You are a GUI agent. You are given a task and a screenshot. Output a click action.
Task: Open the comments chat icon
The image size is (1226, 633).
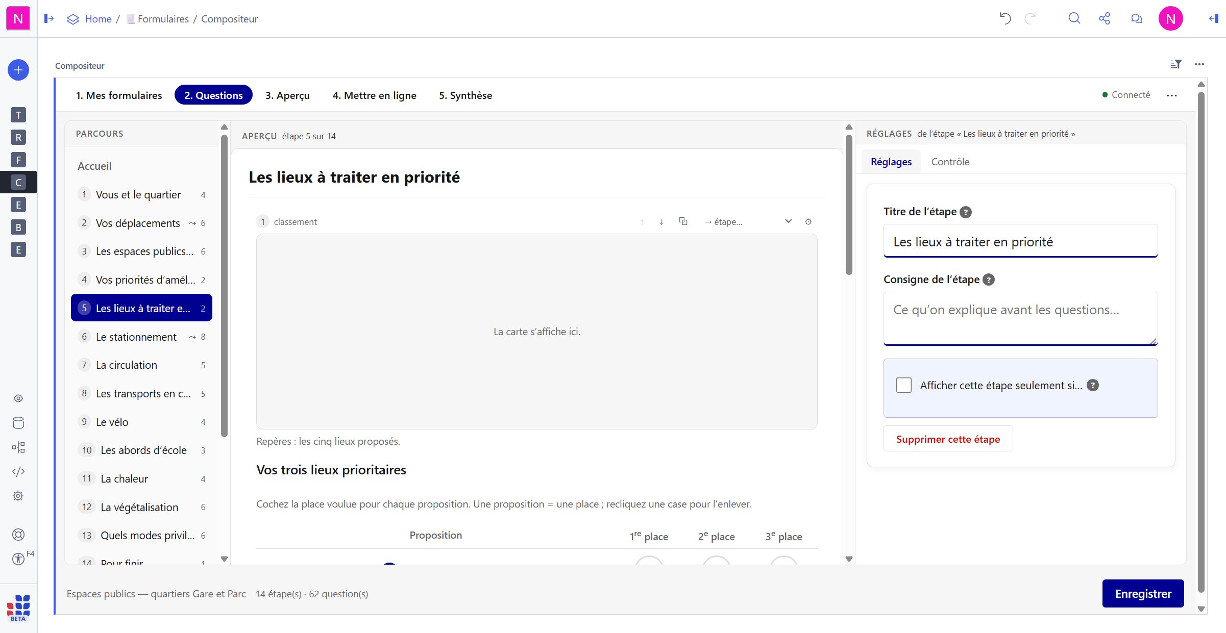click(1136, 19)
